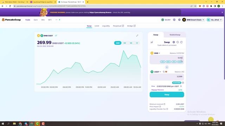
Task: Set input amount to 75%
Action: click(x=174, y=62)
